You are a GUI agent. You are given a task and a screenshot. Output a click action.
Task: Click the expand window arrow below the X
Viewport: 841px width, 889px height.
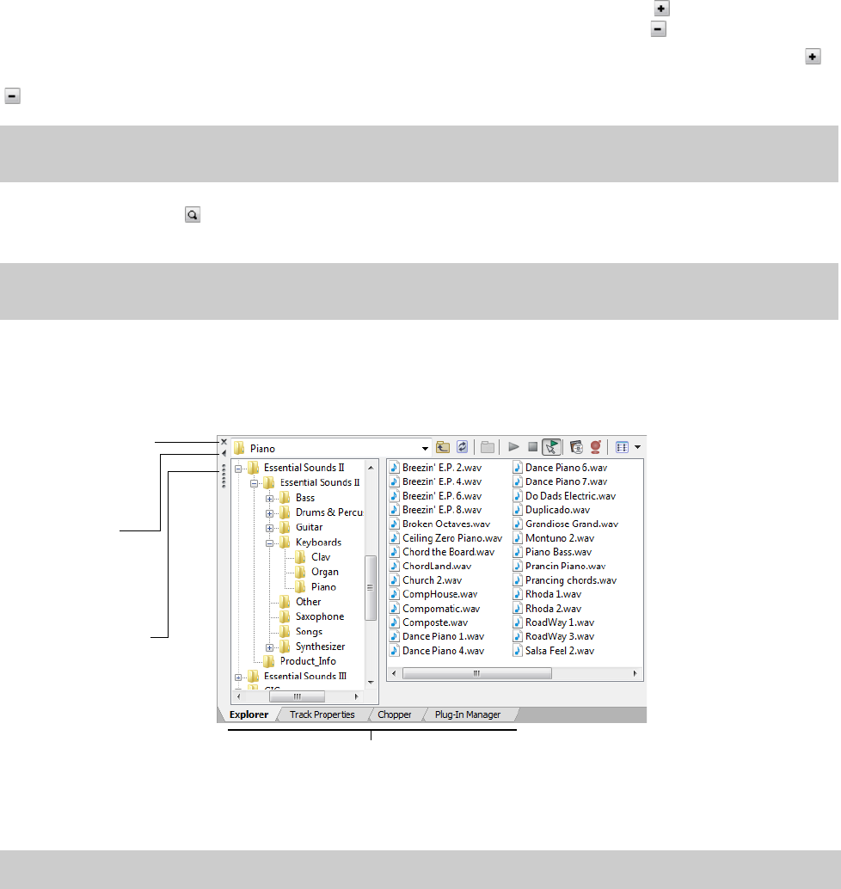[x=224, y=453]
